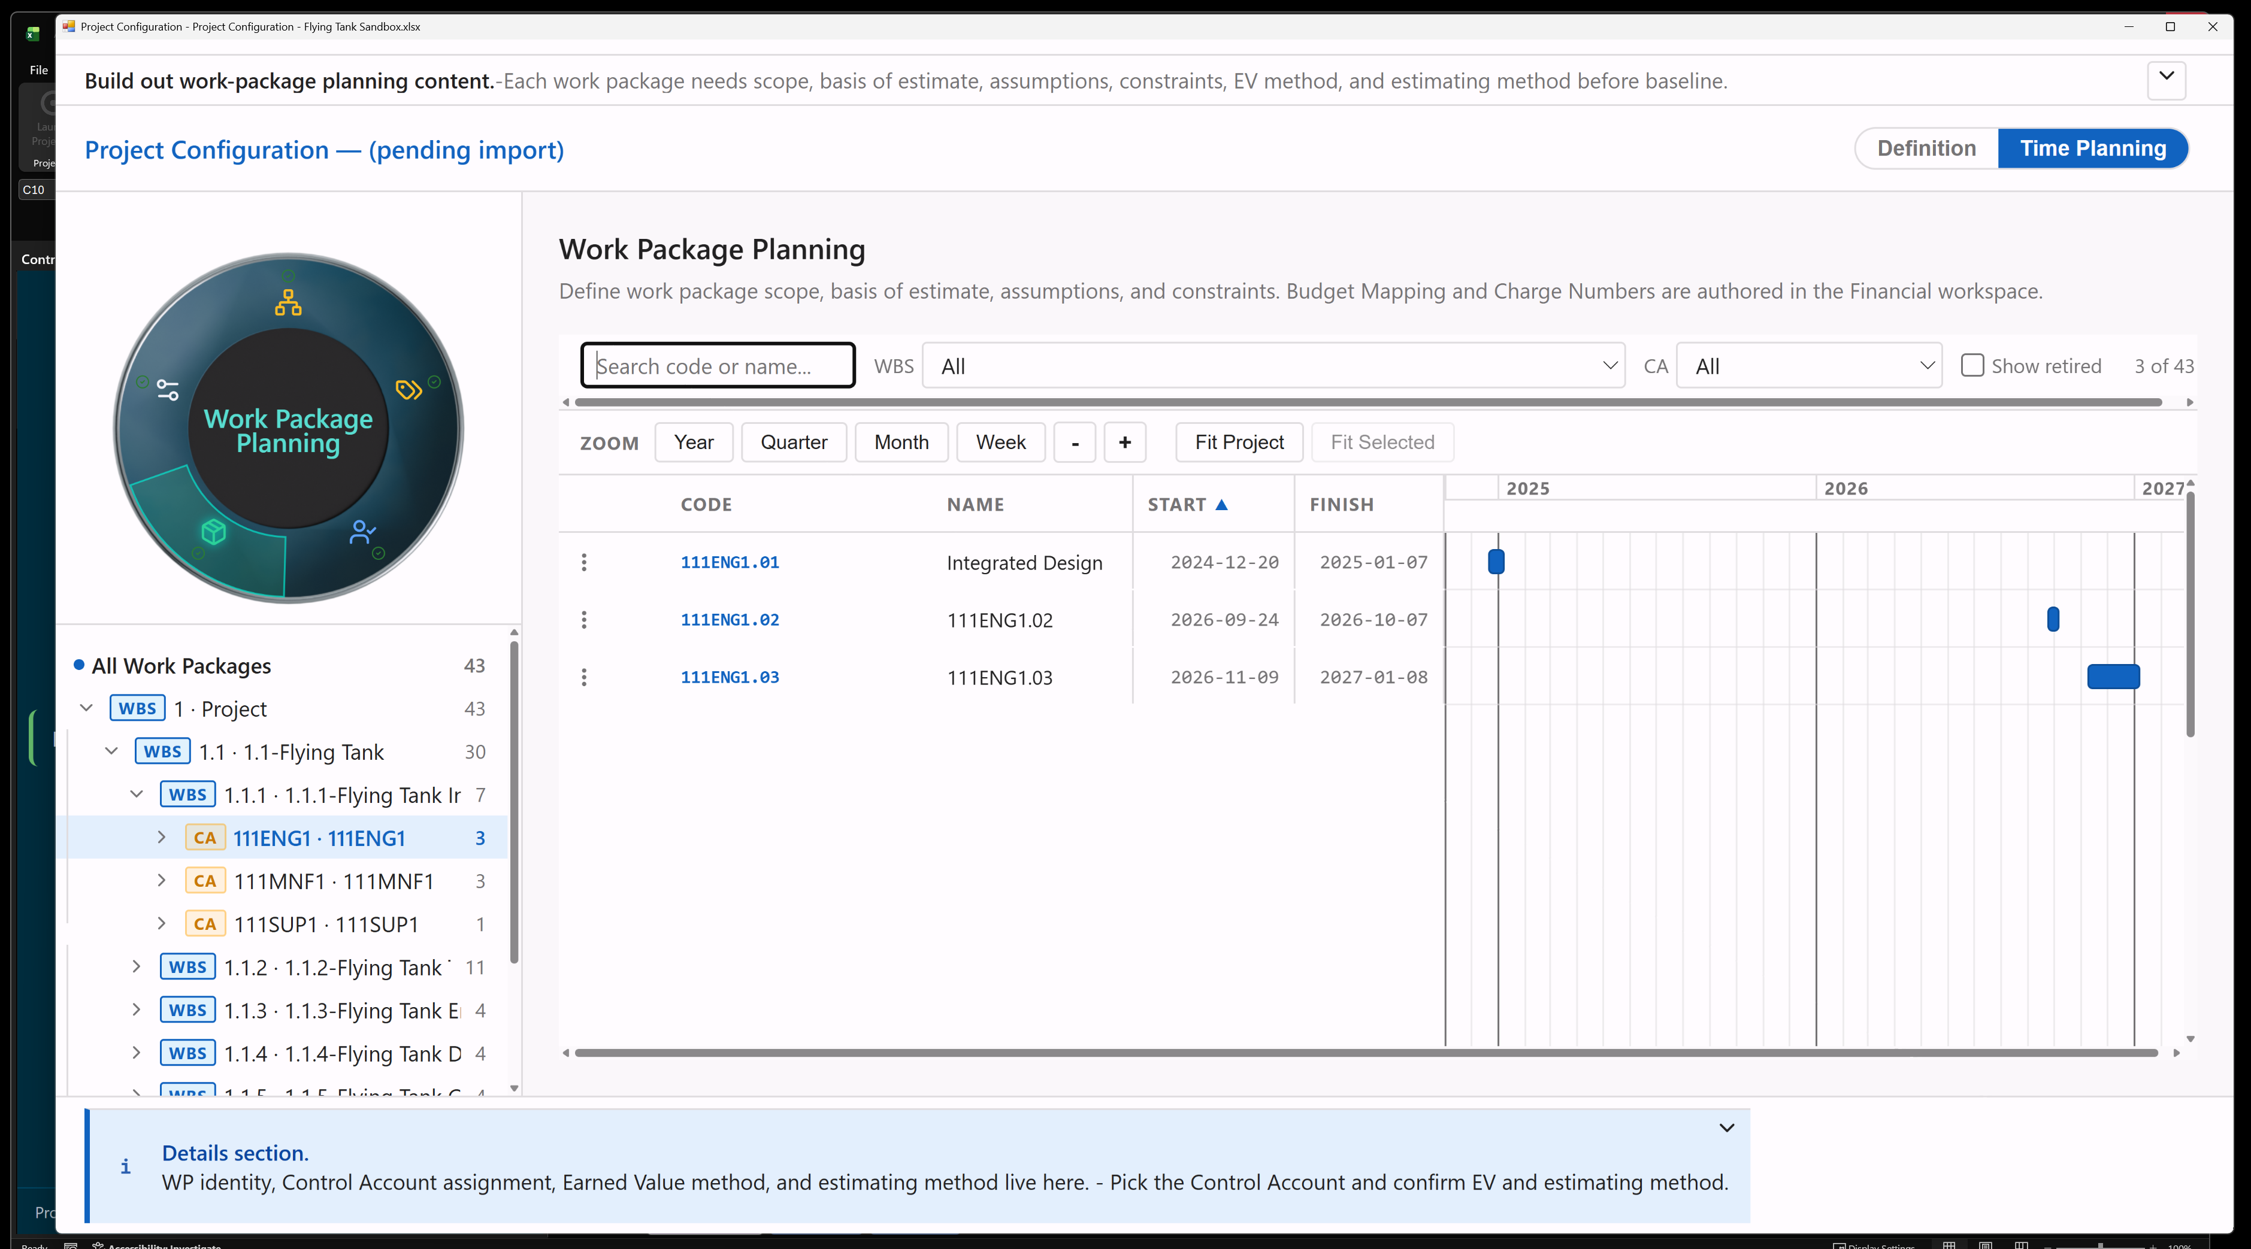
Task: Click the CA badge of 111MNF1
Action: [x=205, y=880]
